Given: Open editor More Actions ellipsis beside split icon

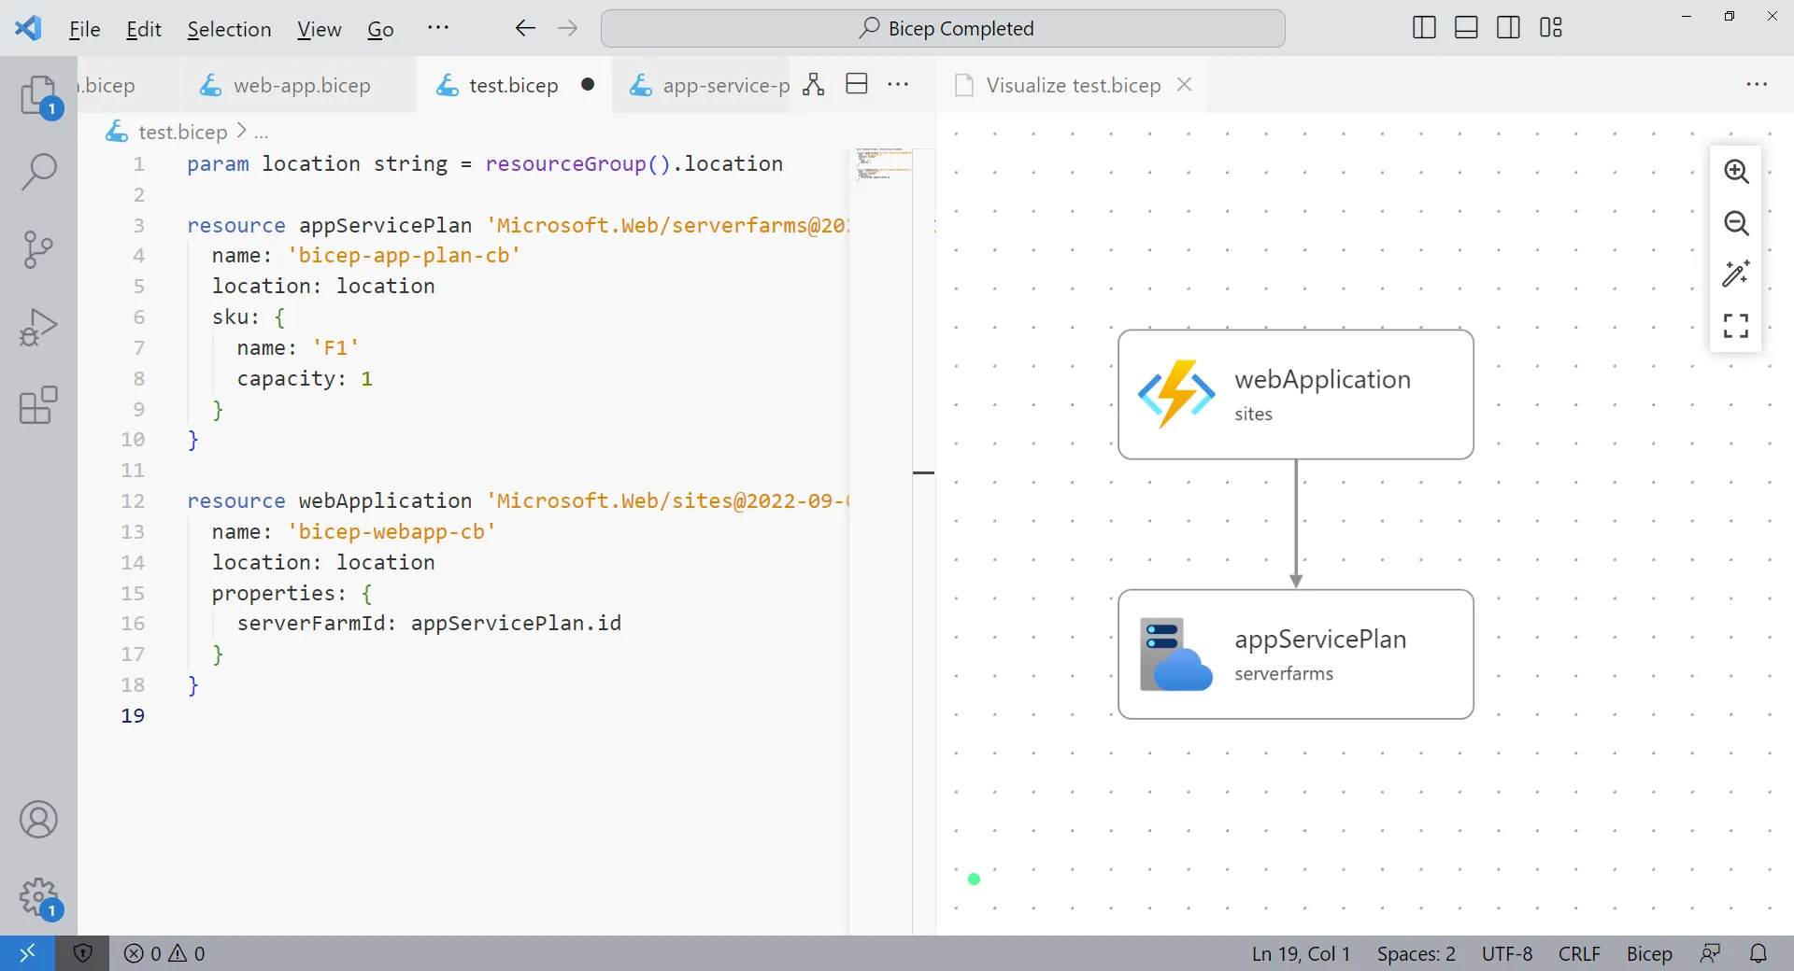Looking at the screenshot, I should click(x=898, y=84).
